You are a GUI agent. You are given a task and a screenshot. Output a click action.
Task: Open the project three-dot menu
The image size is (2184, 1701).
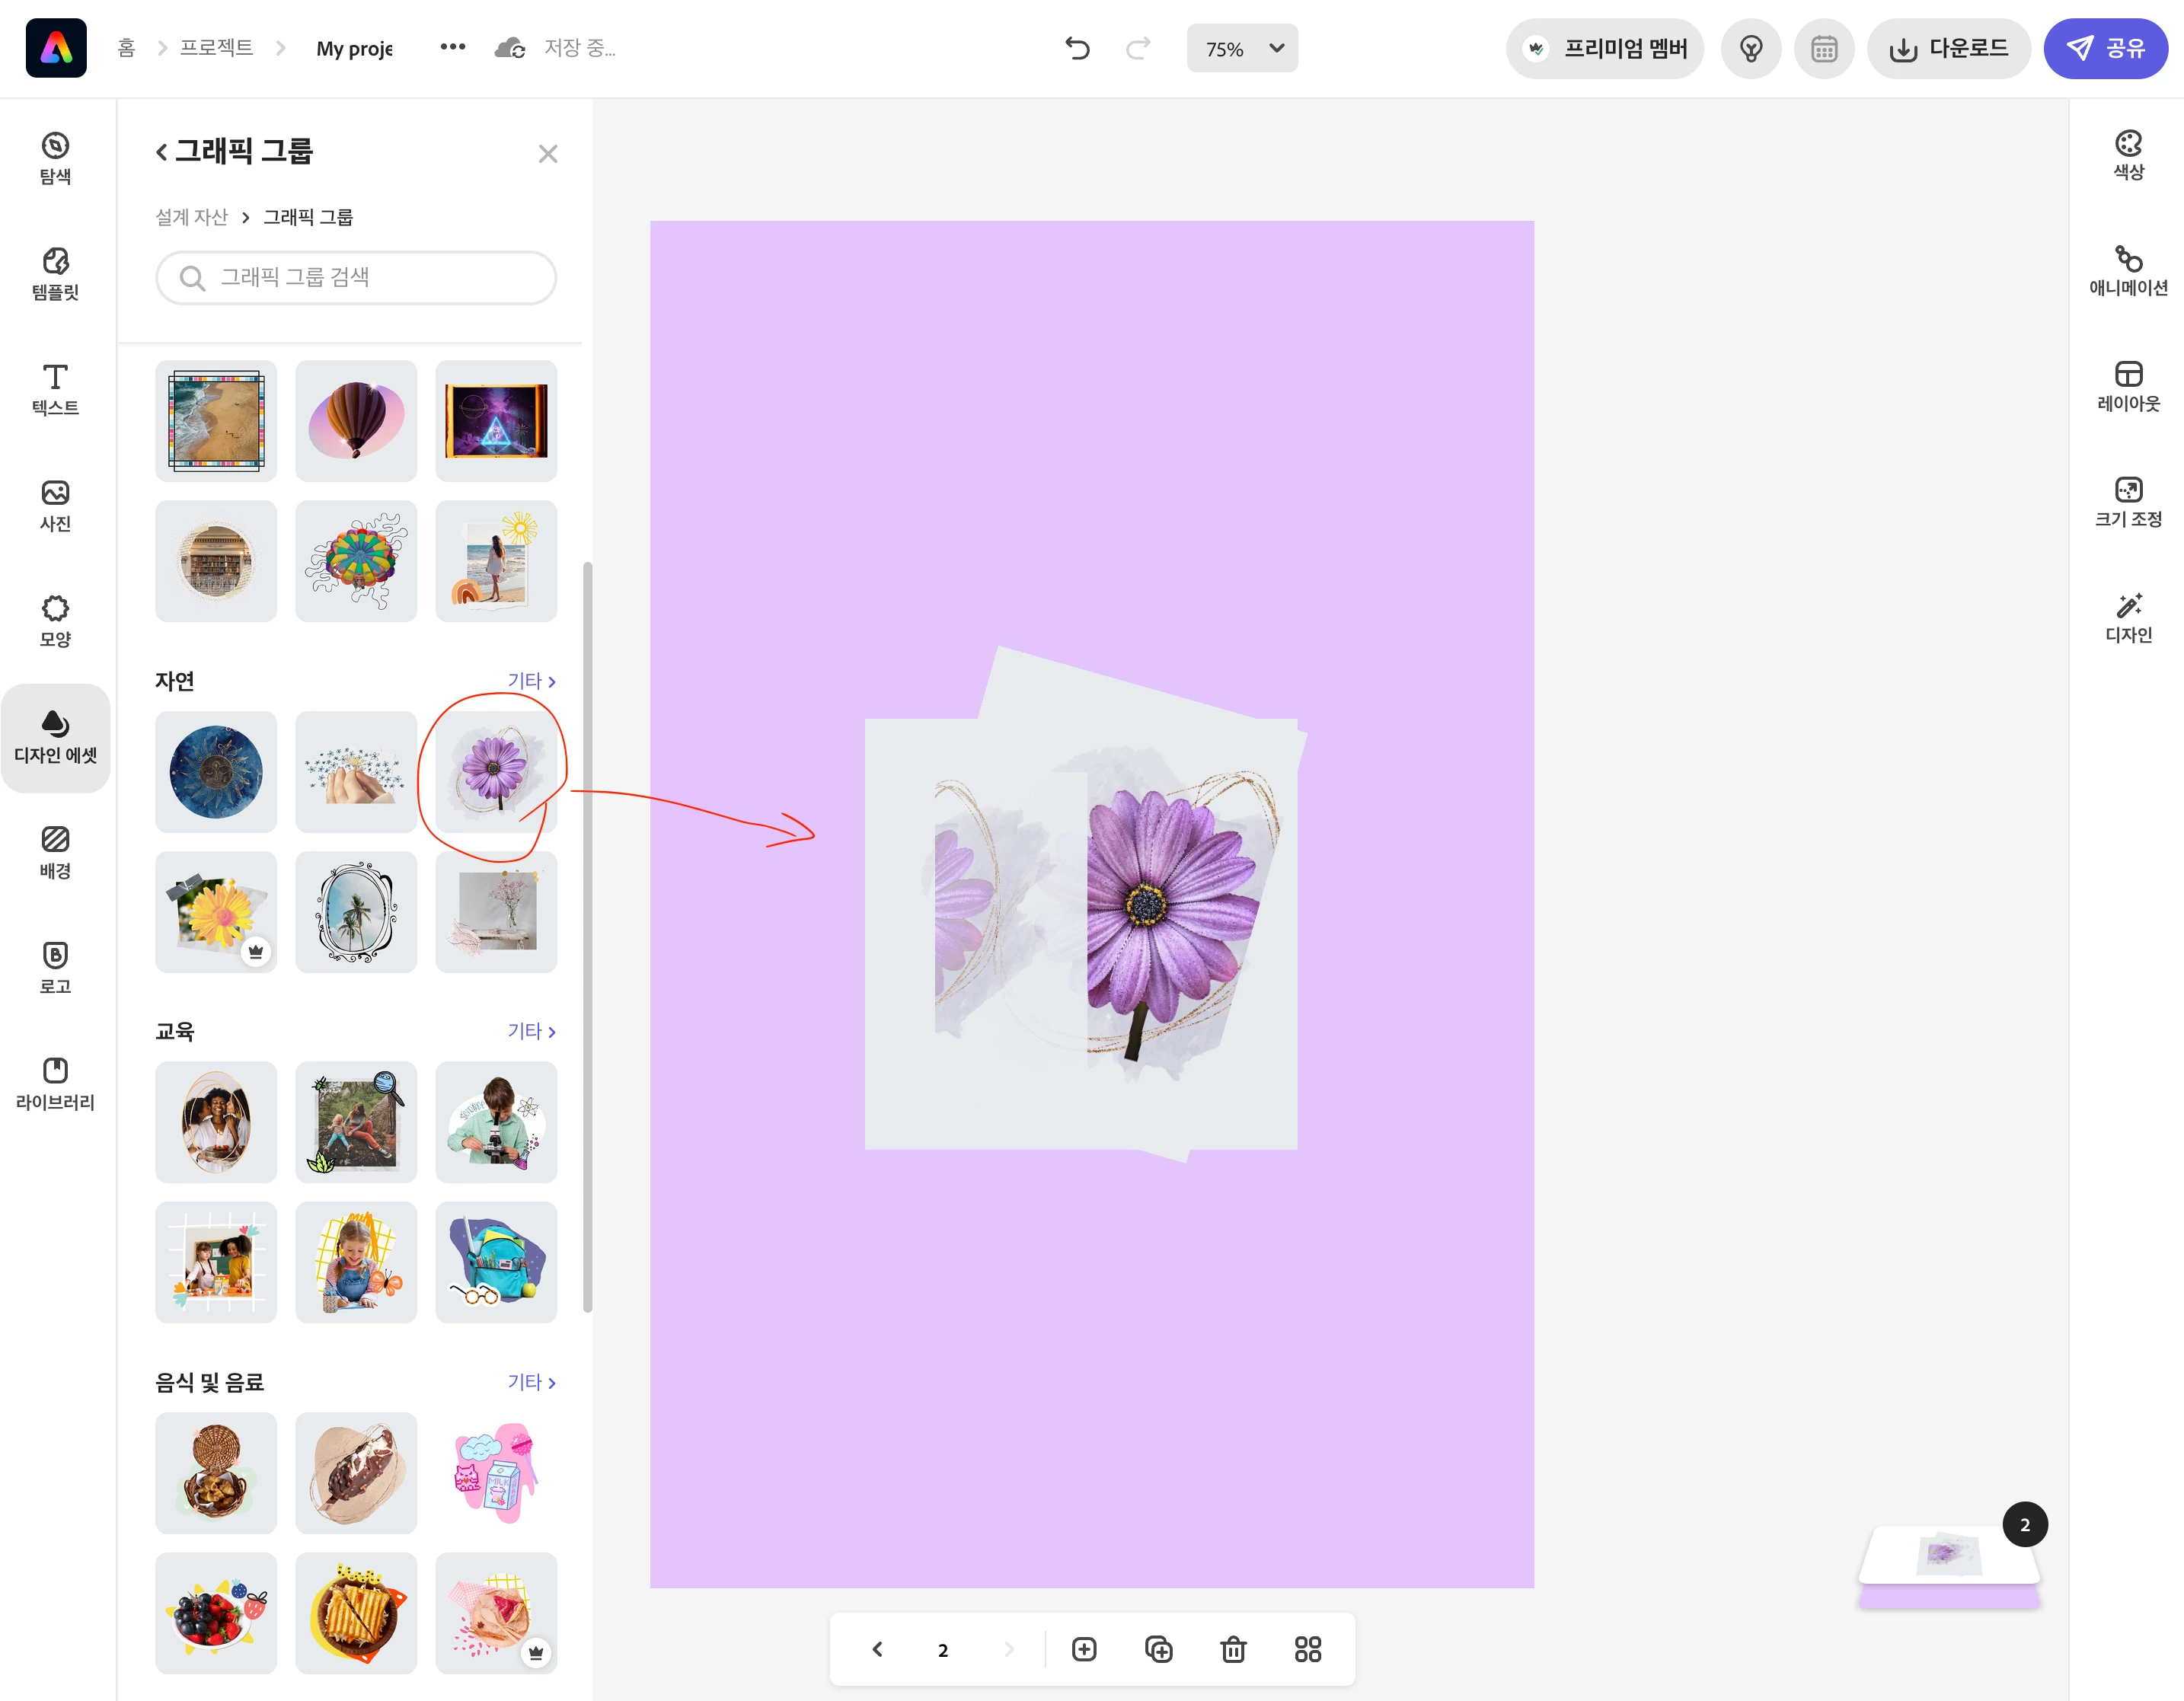pos(452,47)
